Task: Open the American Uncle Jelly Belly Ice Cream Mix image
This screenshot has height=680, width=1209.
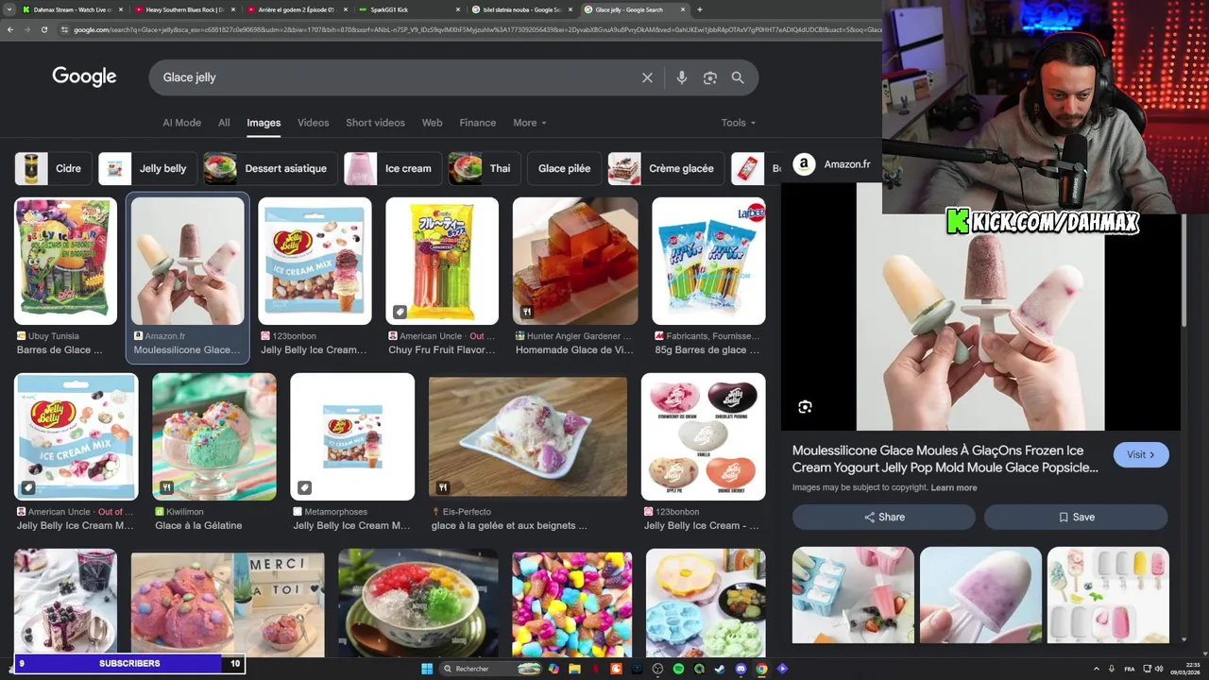Action: [76, 436]
